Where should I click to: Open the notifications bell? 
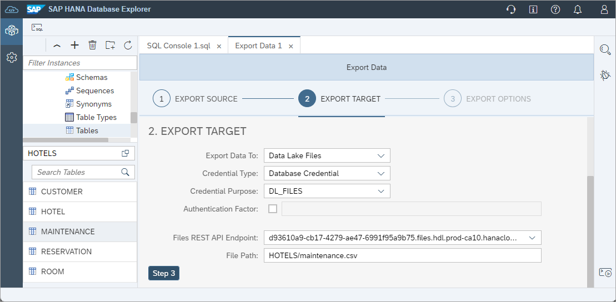click(578, 9)
